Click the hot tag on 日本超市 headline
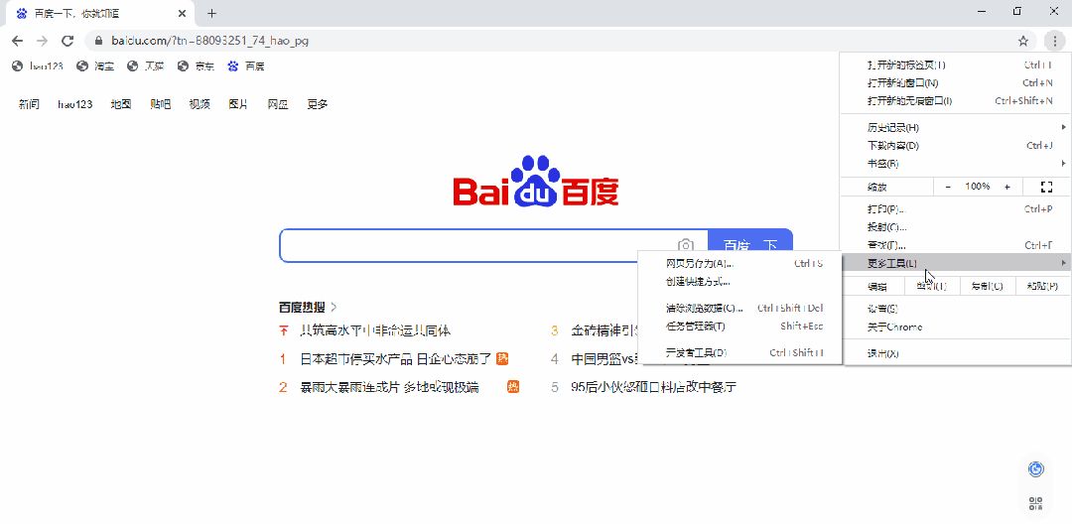The width and height of the screenshot is (1072, 524). point(502,358)
